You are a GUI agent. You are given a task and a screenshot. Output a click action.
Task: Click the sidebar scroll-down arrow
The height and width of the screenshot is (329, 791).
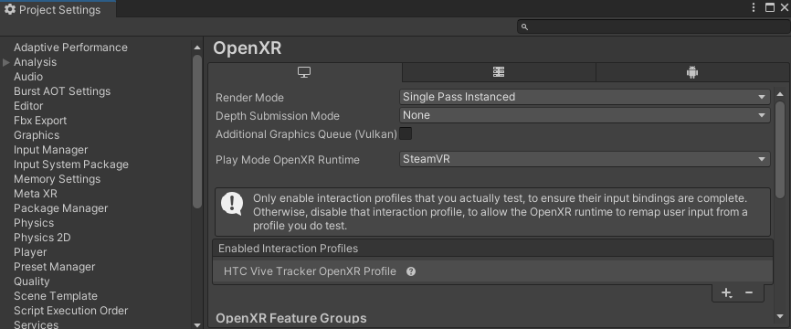(x=197, y=325)
